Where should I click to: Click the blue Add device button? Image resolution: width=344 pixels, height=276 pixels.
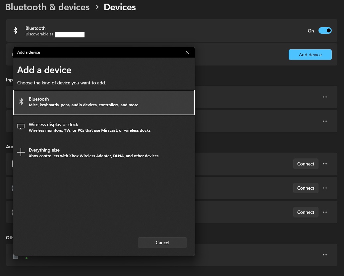(x=310, y=55)
